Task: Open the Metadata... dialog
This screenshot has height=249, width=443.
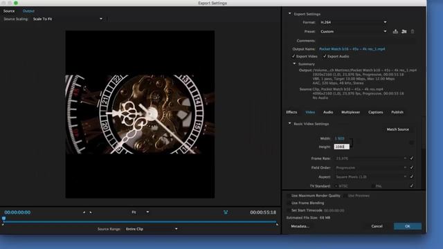Action: [300, 226]
